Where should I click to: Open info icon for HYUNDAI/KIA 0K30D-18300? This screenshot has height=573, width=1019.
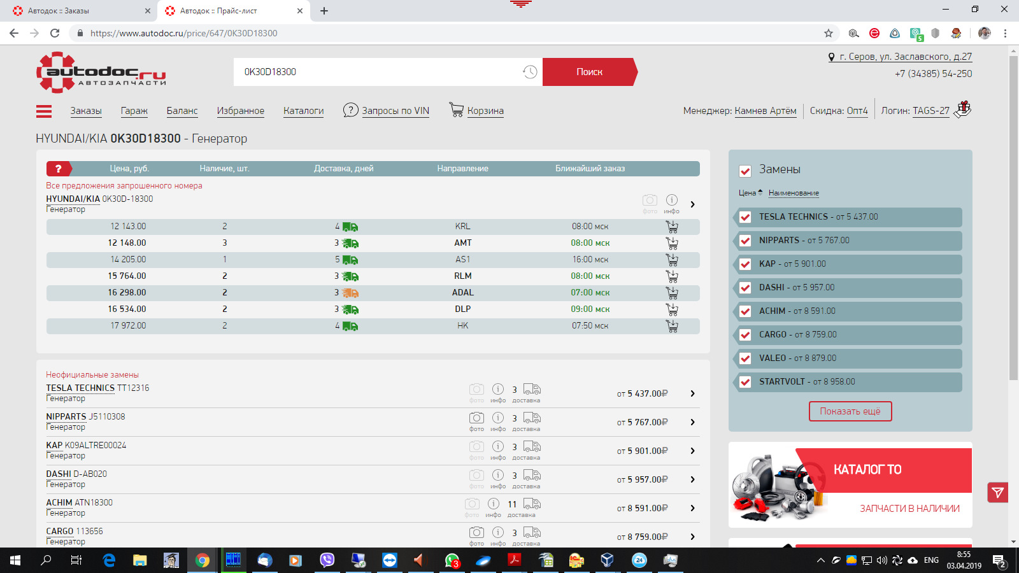point(671,200)
